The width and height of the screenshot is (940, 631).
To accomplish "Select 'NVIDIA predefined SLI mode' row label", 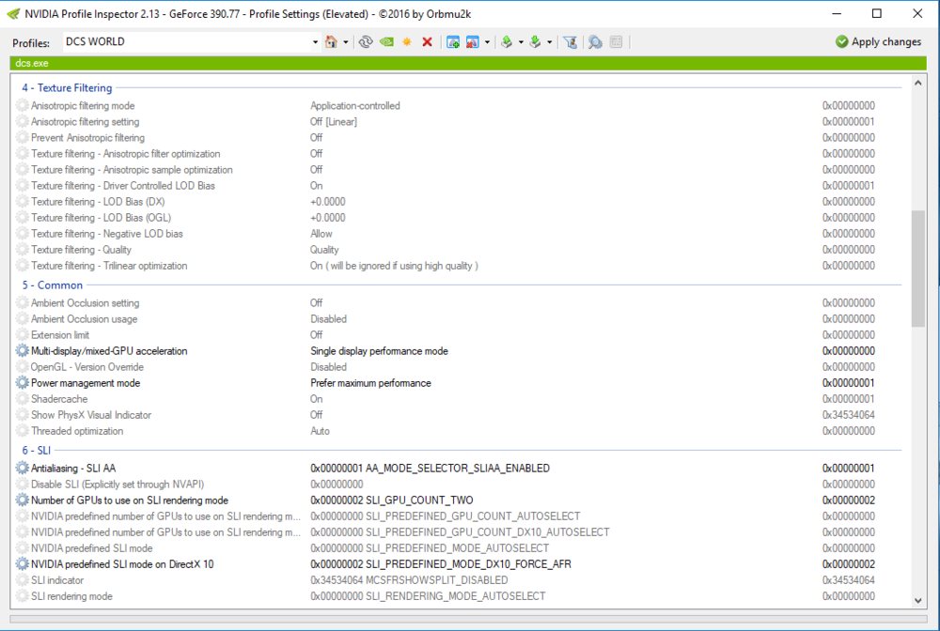I will [x=92, y=548].
